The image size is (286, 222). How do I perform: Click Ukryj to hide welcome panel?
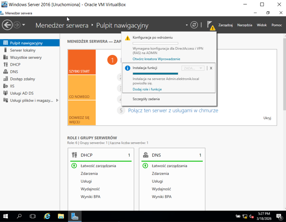pos(267,118)
